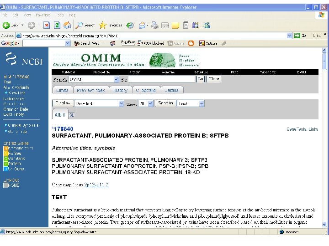Switch to the Limits tab
The width and height of the screenshot is (329, 246).
[62, 90]
